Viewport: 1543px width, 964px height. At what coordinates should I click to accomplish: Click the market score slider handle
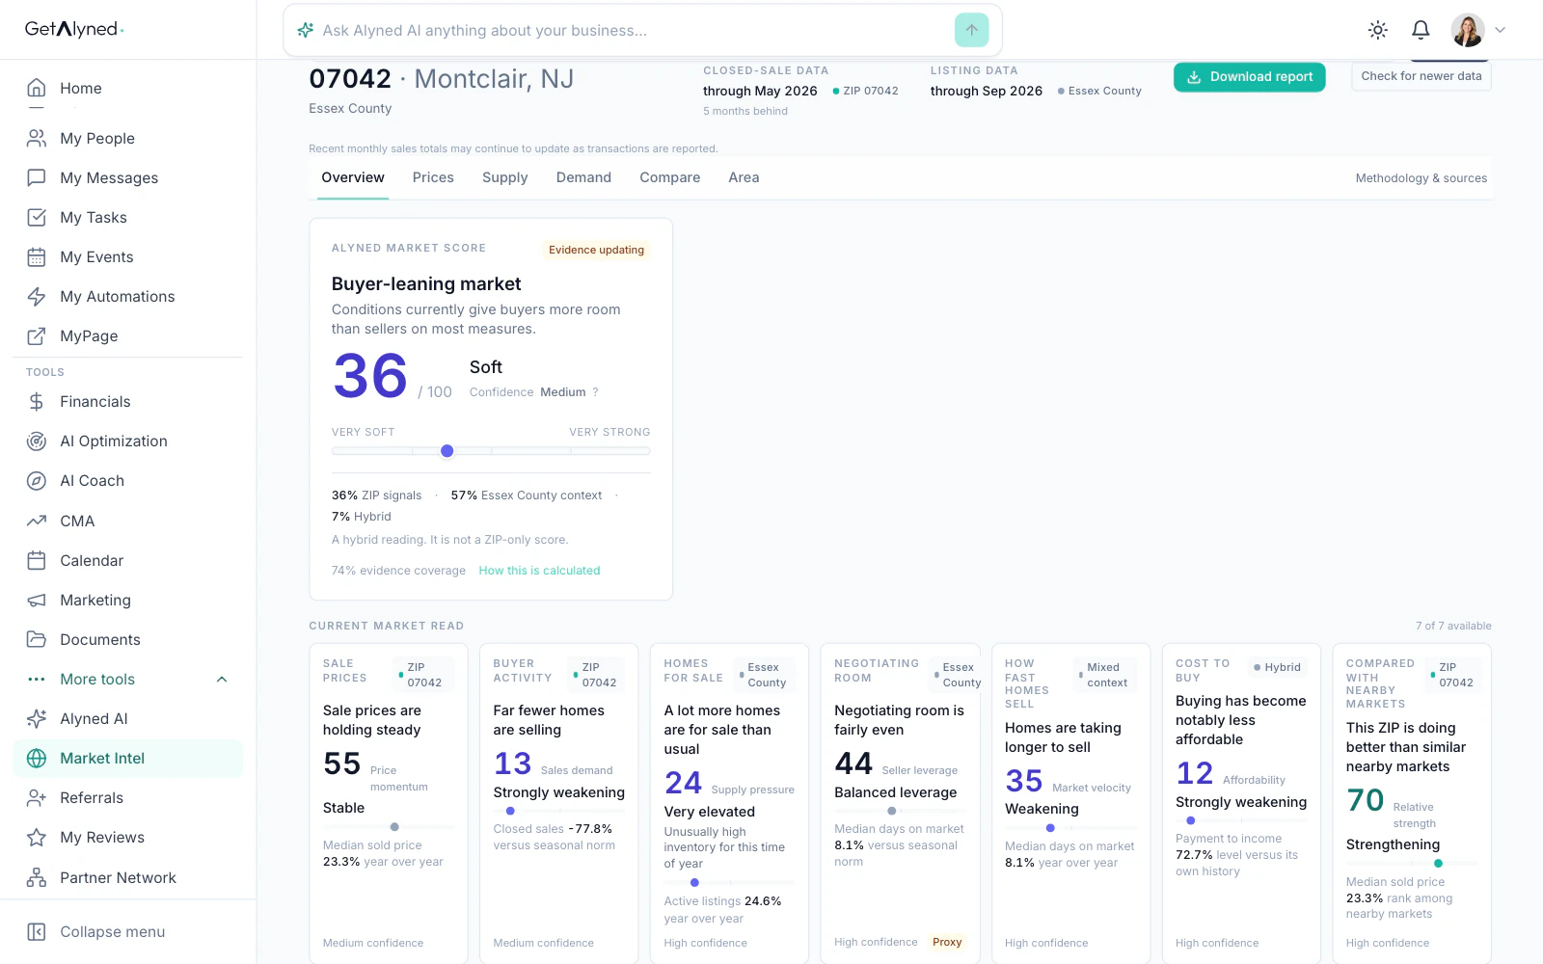pos(447,451)
